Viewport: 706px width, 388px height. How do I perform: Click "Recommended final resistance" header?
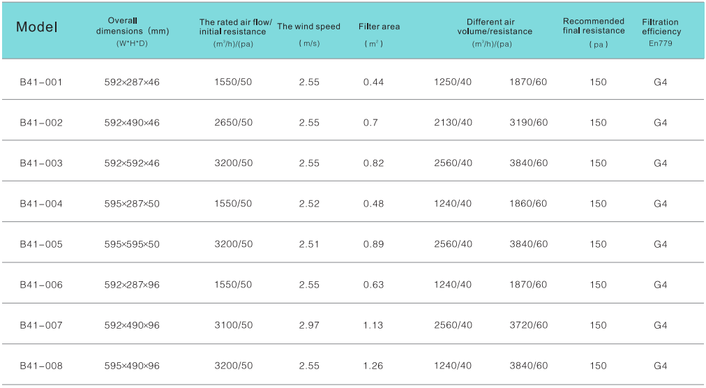(x=594, y=26)
